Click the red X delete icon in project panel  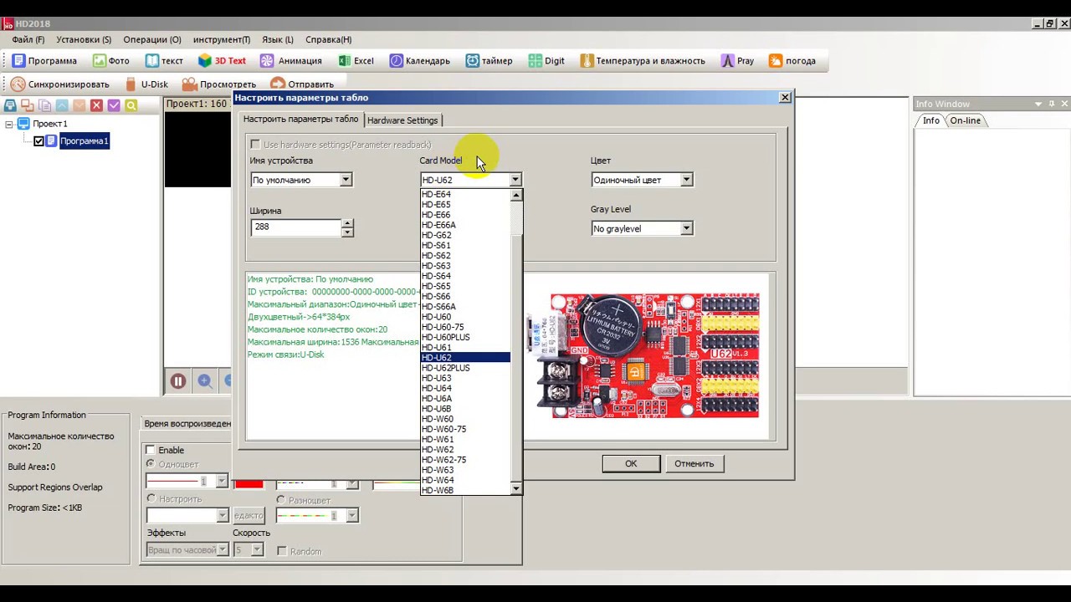[96, 105]
